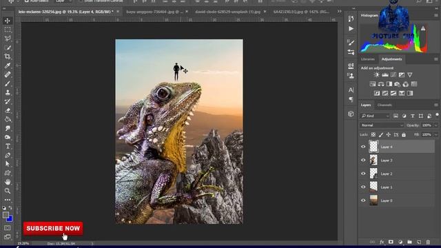Switch to the Adjustments tab
Viewport: 441px width, 248px height.
point(391,59)
